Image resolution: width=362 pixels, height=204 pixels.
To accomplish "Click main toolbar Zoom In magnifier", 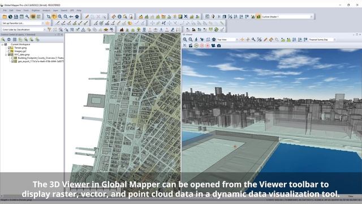I will click(60, 16).
